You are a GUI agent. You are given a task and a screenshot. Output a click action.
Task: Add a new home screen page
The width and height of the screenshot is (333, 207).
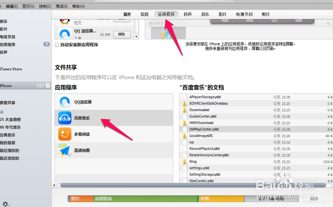coord(328,23)
